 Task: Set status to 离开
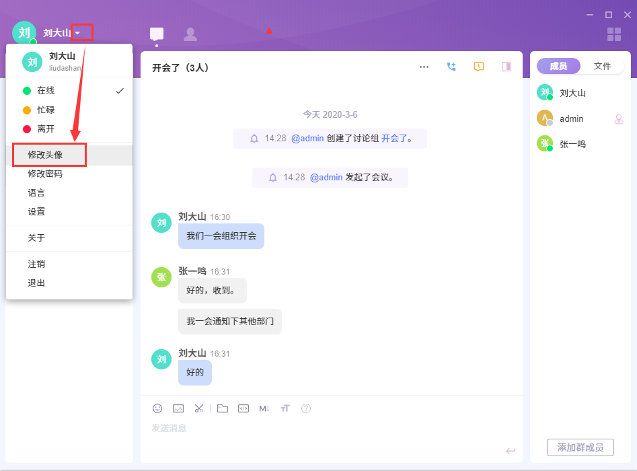(46, 129)
